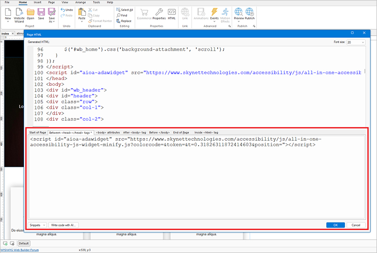Click the add breakpoint icon in status bar
Viewport: 377px width, 253px height.
[5, 243]
